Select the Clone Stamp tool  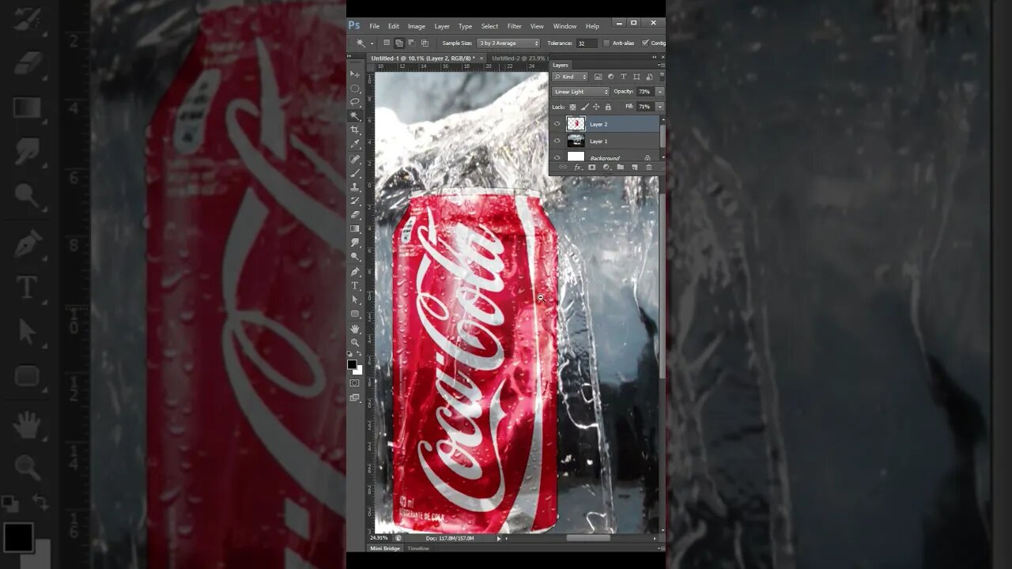(x=355, y=187)
